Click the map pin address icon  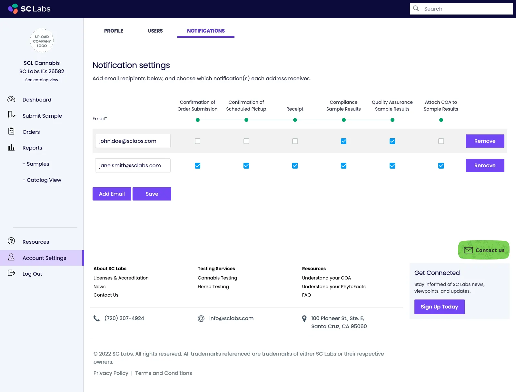[x=304, y=319]
